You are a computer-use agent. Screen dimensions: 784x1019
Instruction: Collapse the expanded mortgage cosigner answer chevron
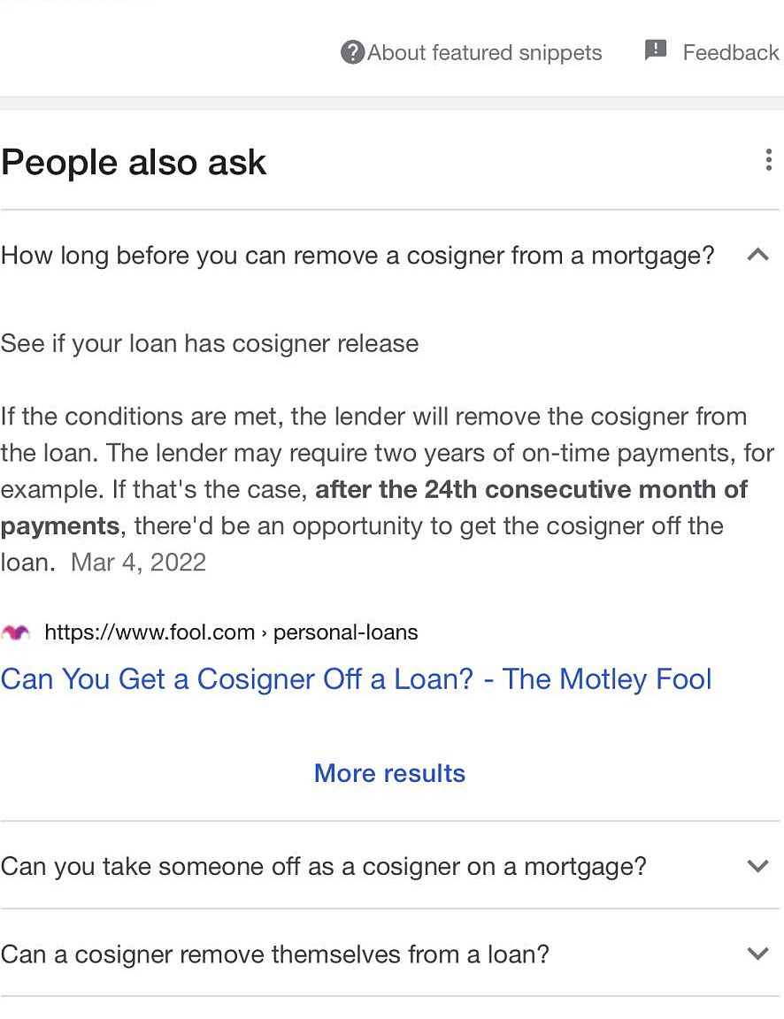click(x=757, y=256)
